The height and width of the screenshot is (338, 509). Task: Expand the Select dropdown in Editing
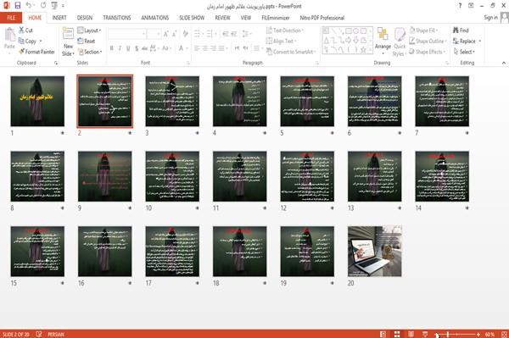464,52
